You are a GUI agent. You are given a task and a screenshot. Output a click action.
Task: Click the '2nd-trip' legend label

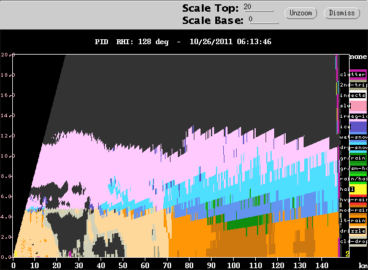click(x=353, y=85)
